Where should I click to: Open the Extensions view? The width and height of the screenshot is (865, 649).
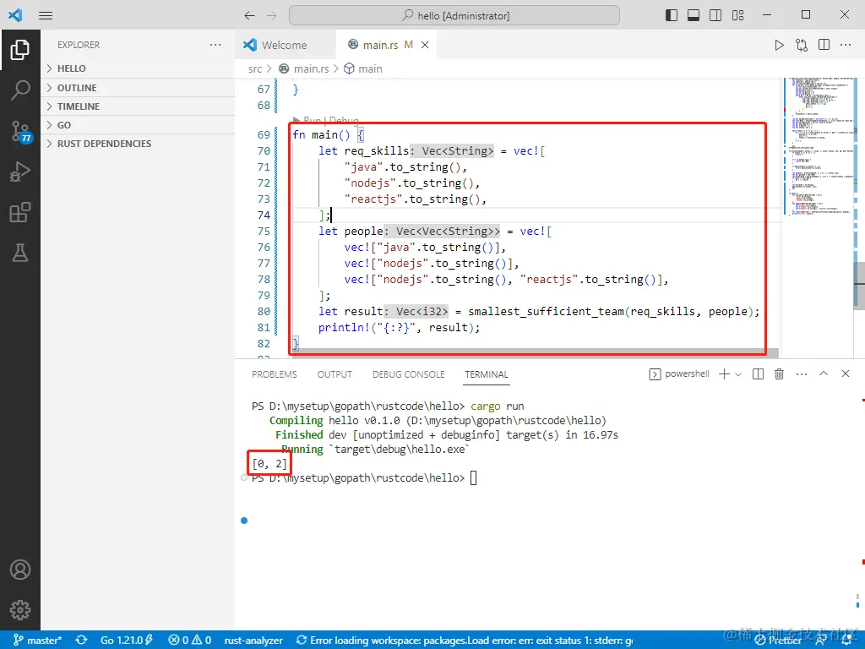20,212
